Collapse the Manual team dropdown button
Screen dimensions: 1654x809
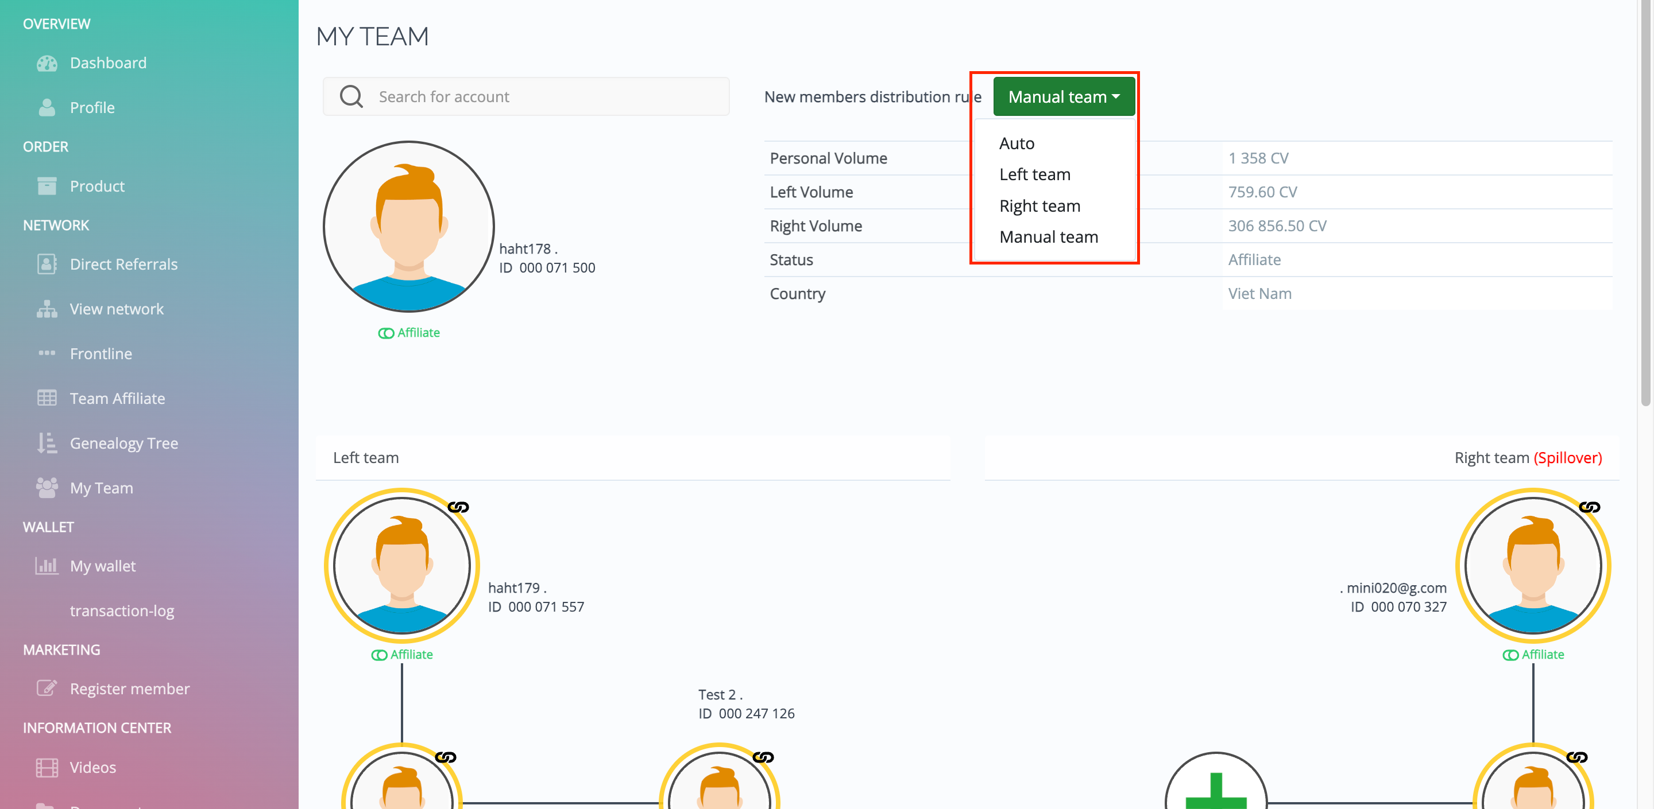(1063, 97)
